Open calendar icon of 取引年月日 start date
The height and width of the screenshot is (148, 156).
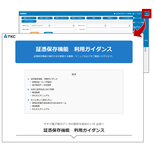pos(105,26)
